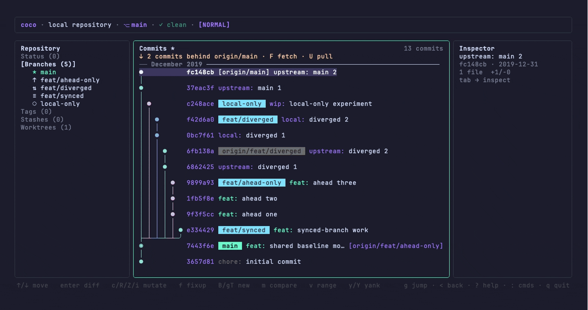Image resolution: width=588 pixels, height=310 pixels.
Task: Click the graph node dot for commit 9f3f5cc
Action: pyautogui.click(x=173, y=214)
